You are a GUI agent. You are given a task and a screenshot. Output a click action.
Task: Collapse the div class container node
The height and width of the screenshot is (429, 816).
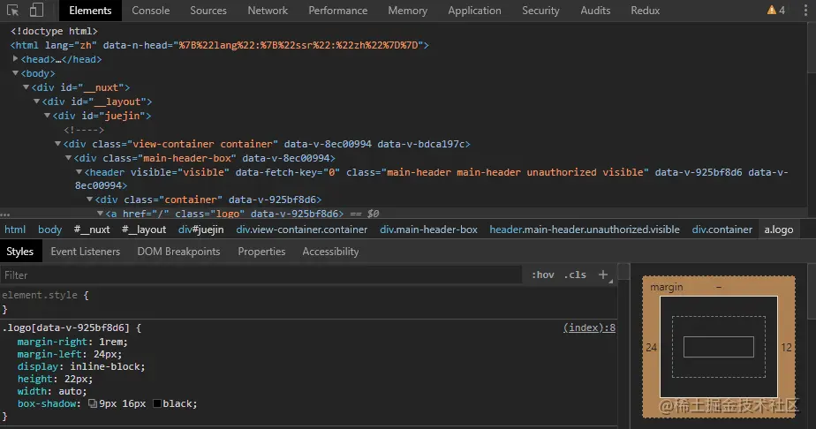(x=89, y=199)
